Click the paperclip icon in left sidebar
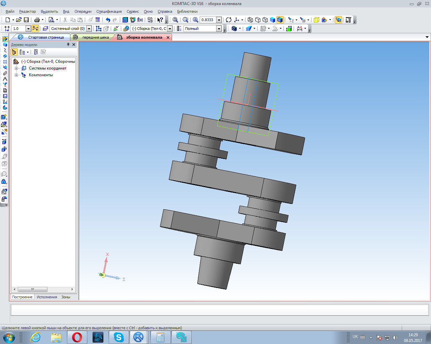The height and width of the screenshot is (344, 431). pos(5,73)
